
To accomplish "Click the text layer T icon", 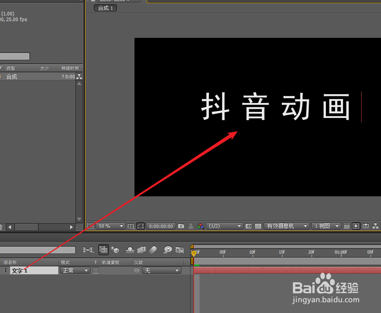I will pos(6,270).
